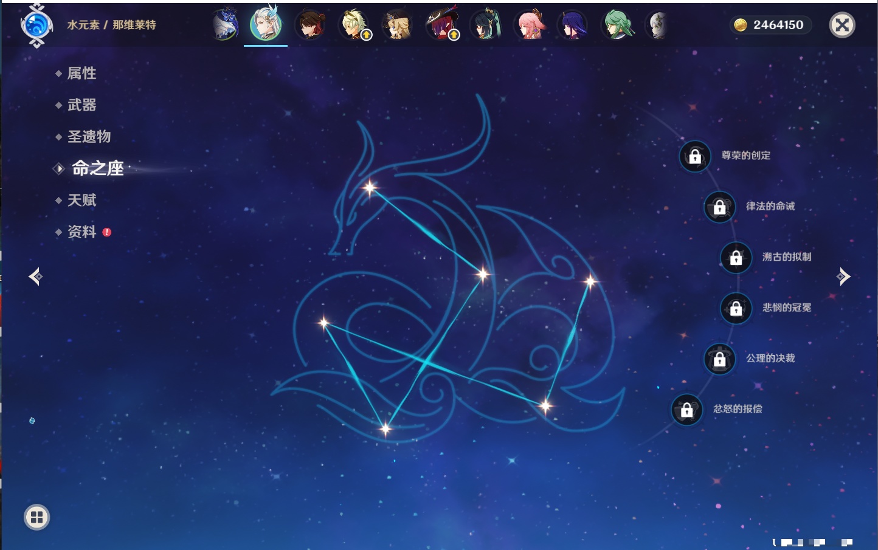Image resolution: width=878 pixels, height=550 pixels.
Task: Click the highlighted Neuvillette avatar
Action: pyautogui.click(x=266, y=24)
